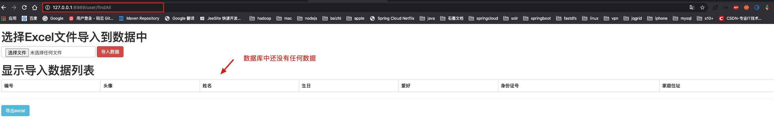774x120 pixels.
Task: Click the browser reload icon
Action: coord(24,7)
